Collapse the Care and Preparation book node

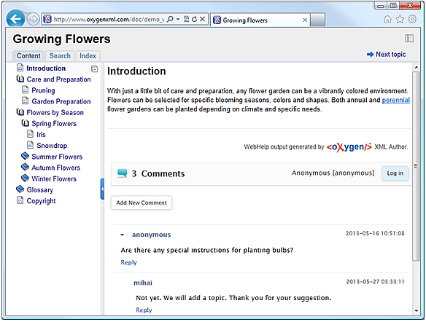(20, 79)
